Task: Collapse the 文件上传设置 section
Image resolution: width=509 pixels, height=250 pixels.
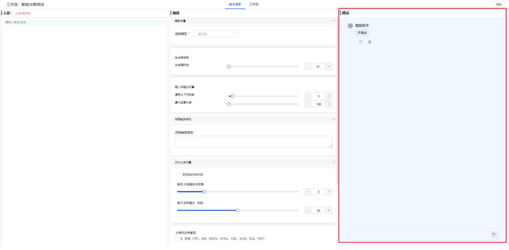Action: coord(334,162)
